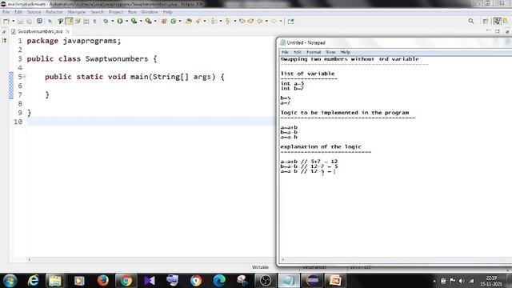Click the Save icon in Eclipse toolbar
The height and width of the screenshot is (288, 512).
[x=20, y=22]
